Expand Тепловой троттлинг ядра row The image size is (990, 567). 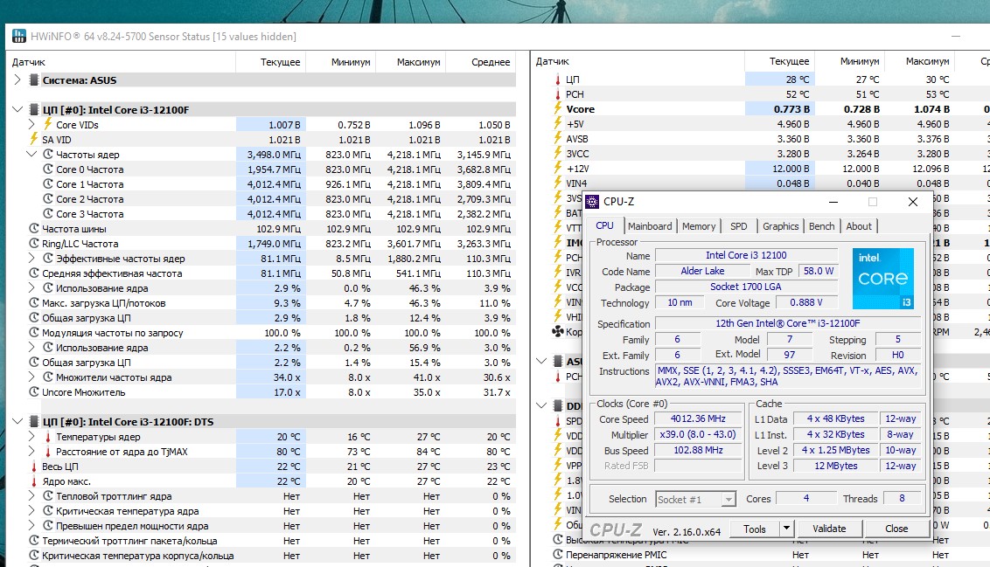point(31,495)
